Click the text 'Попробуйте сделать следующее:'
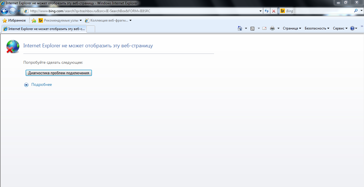 (x=53, y=62)
